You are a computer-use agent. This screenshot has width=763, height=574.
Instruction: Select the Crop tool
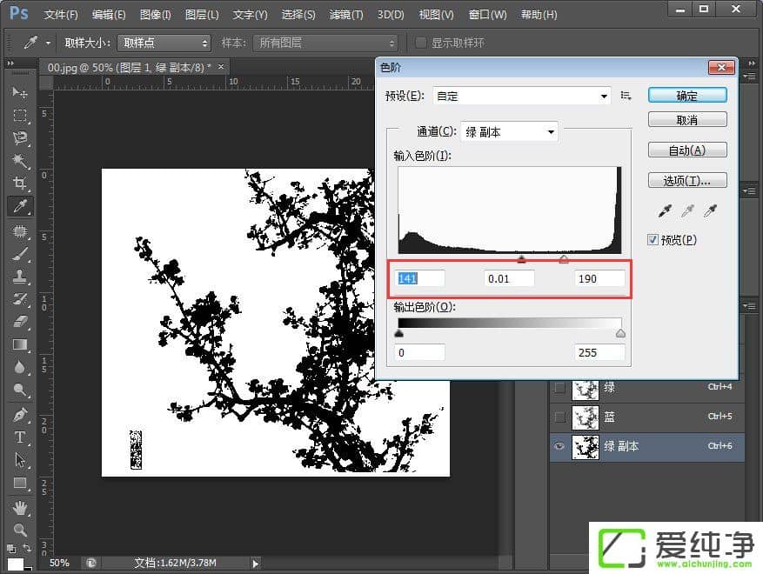pos(19,184)
